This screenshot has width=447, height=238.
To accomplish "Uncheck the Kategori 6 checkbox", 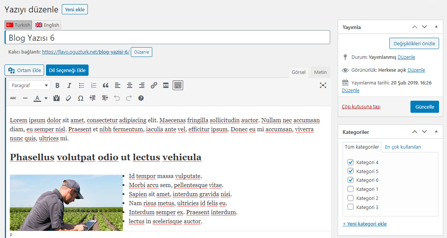I will click(351, 180).
